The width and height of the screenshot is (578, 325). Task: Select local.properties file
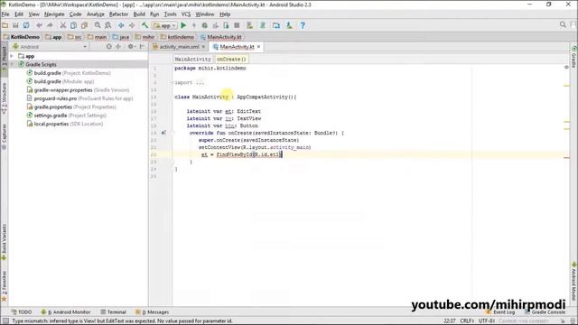[x=65, y=124]
